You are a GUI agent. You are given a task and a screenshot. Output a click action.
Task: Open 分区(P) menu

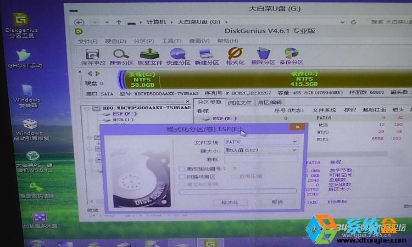pos(143,41)
